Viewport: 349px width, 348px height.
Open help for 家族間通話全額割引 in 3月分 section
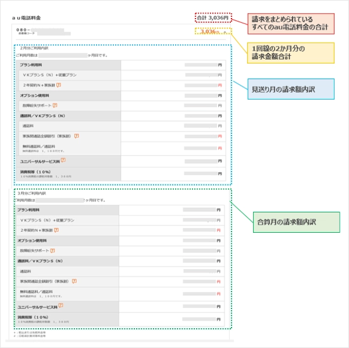[74, 280]
